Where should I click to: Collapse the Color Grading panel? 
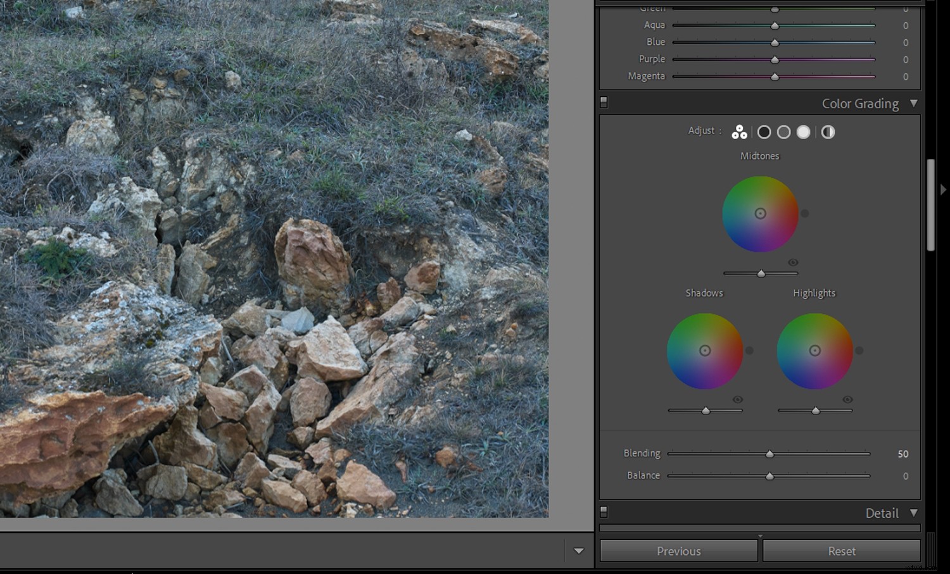[x=914, y=103]
